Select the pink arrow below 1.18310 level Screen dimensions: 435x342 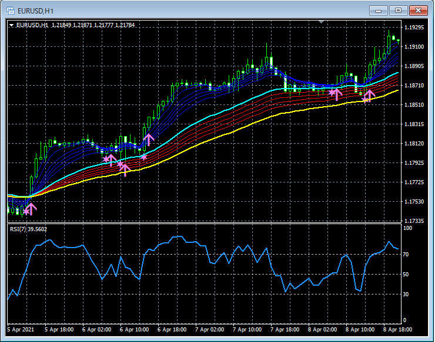[148, 140]
